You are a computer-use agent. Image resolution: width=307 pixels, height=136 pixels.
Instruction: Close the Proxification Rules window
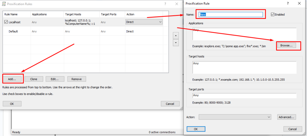point(177,4)
